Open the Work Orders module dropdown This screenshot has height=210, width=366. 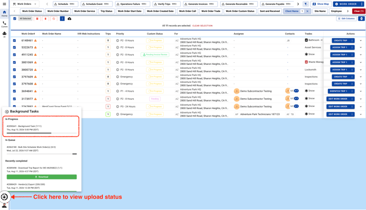tap(25, 4)
